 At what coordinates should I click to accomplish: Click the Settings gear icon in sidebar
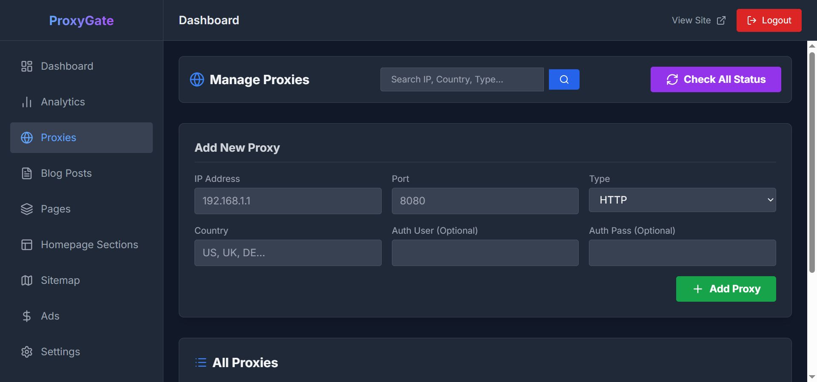tap(27, 352)
